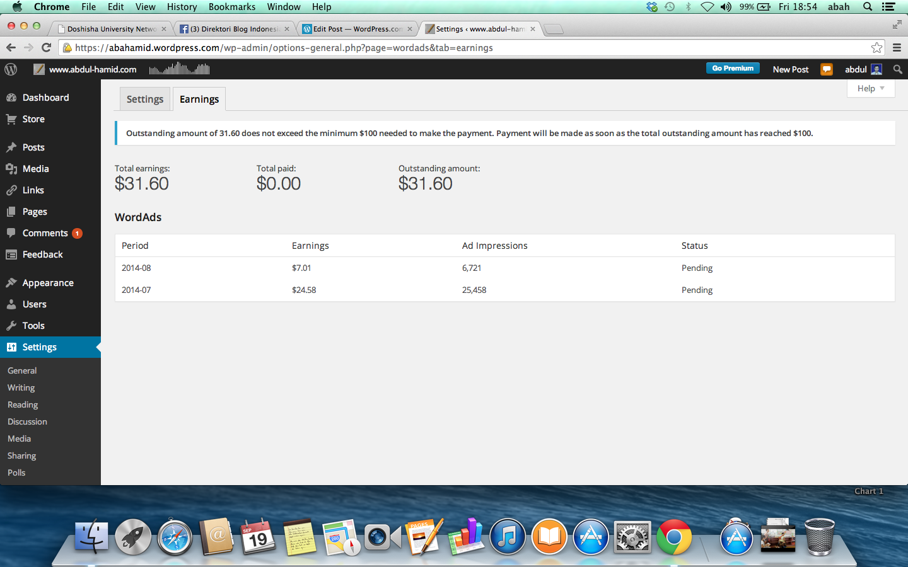Viewport: 908px width, 567px height.
Task: Open the Chrome Bookmarks menu
Action: [x=231, y=7]
